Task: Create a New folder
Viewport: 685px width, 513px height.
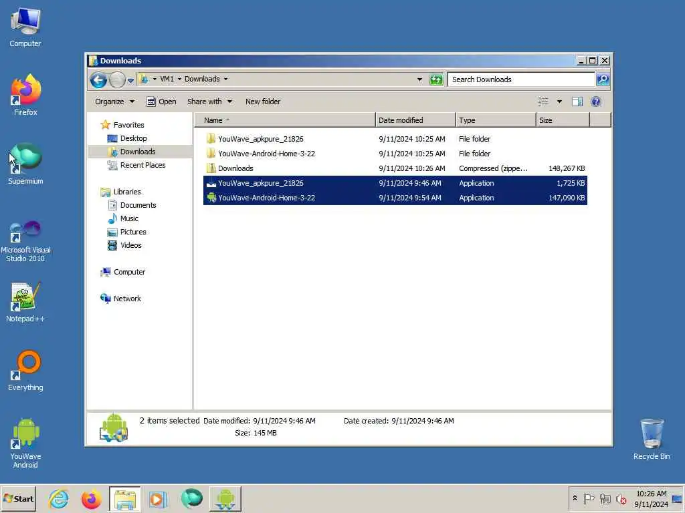Action: 262,102
